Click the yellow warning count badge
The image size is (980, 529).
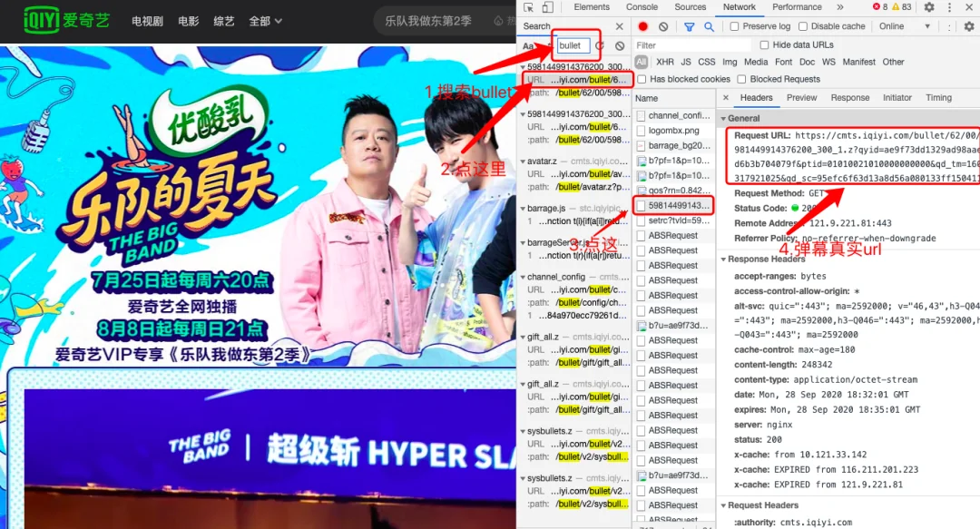tap(901, 7)
